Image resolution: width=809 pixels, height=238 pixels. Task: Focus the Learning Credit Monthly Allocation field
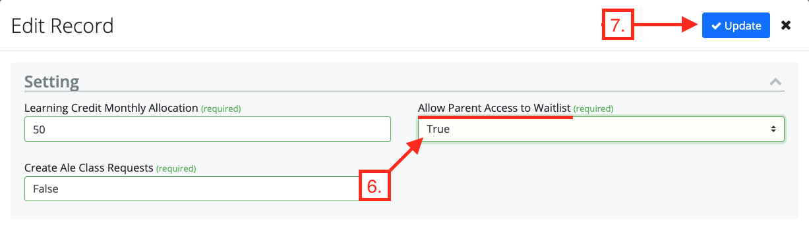208,130
